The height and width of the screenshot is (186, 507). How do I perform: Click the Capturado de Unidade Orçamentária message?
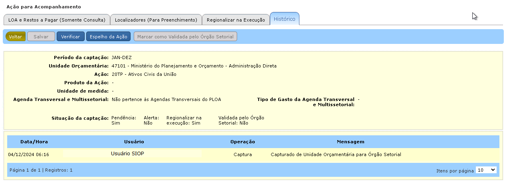335,154
